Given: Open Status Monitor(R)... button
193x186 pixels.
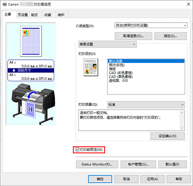Looking at the screenshot, I should click(x=97, y=164).
